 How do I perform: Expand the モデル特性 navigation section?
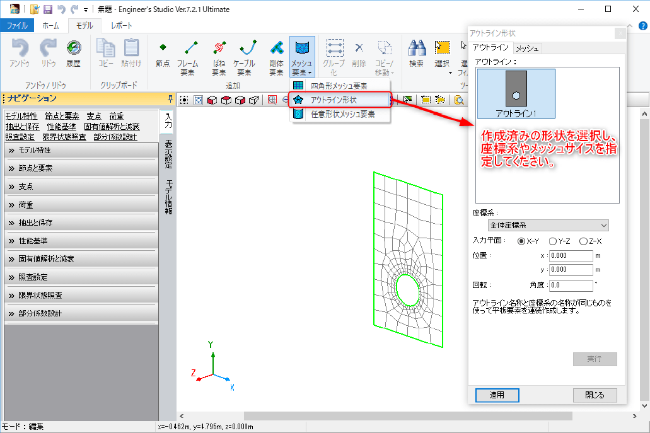(81, 151)
